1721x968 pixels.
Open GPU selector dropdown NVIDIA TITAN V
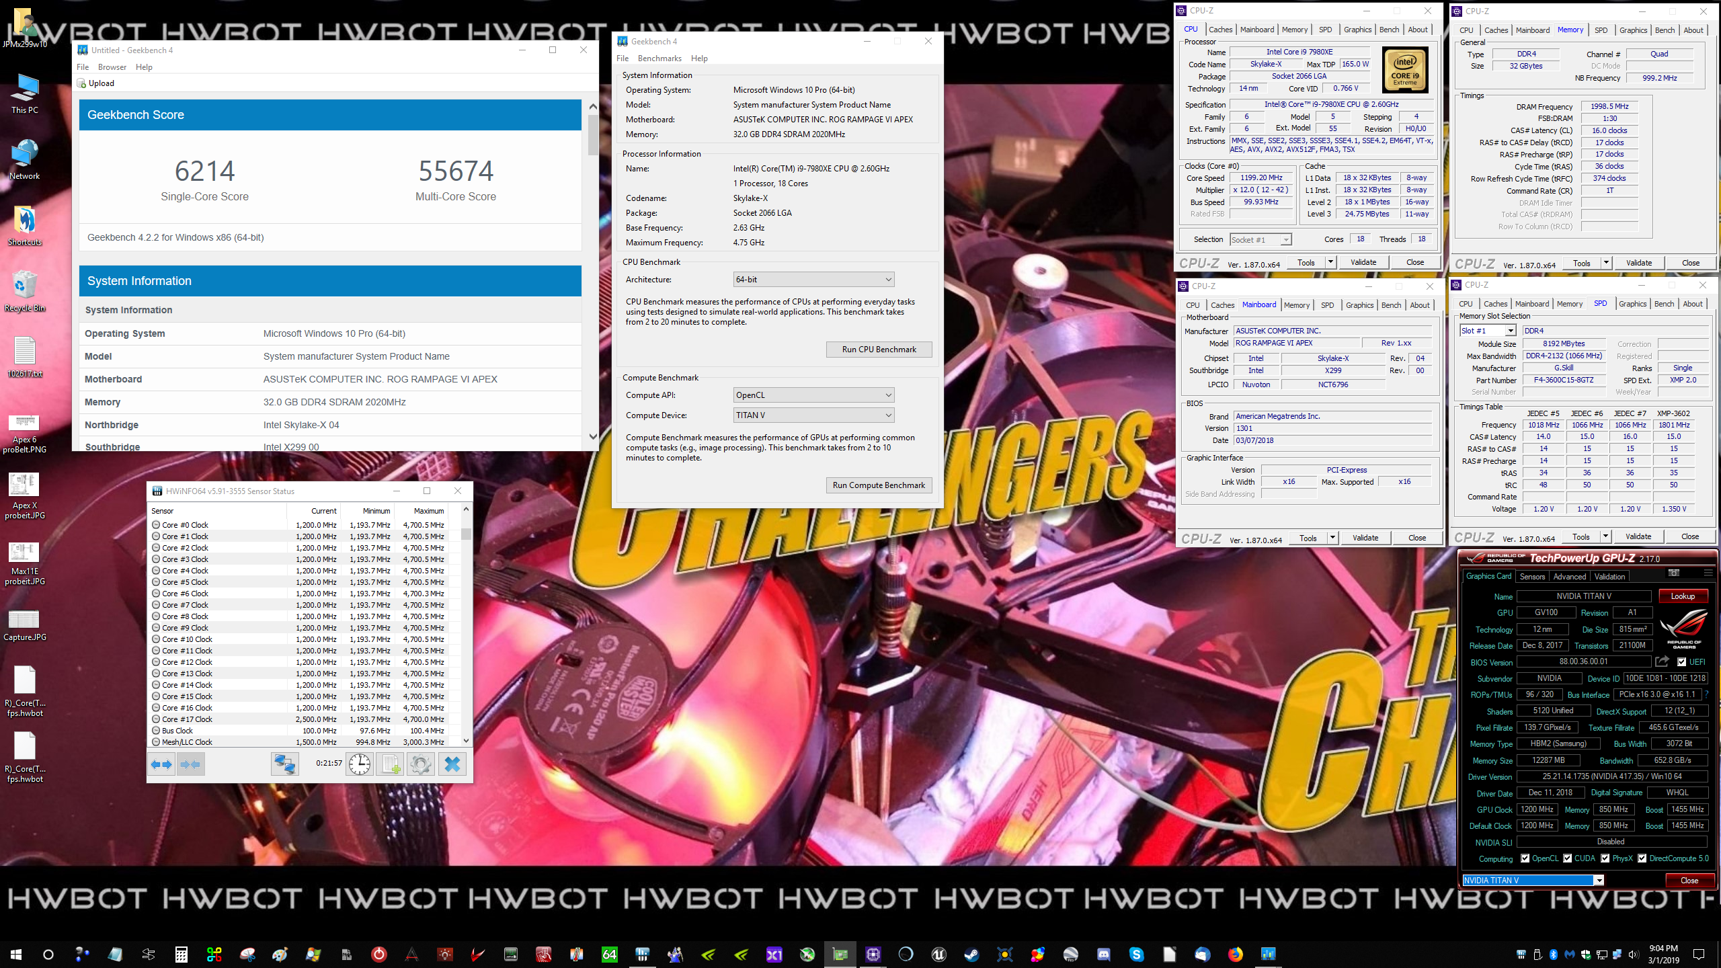point(1533,880)
